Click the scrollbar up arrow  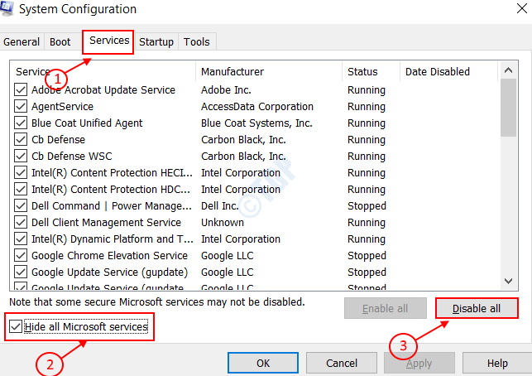pyautogui.click(x=508, y=70)
